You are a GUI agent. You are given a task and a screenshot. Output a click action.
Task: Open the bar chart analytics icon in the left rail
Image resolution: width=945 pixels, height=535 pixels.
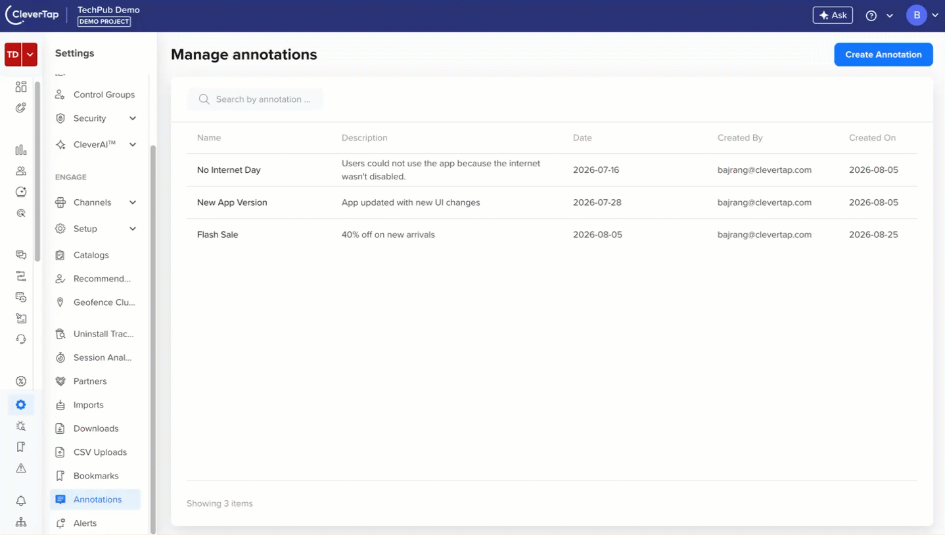pos(21,150)
